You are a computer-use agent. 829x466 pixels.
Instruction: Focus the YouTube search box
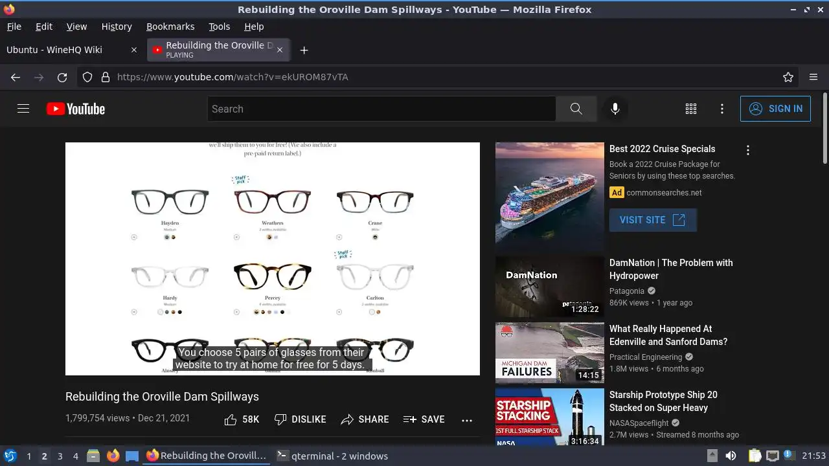point(381,109)
